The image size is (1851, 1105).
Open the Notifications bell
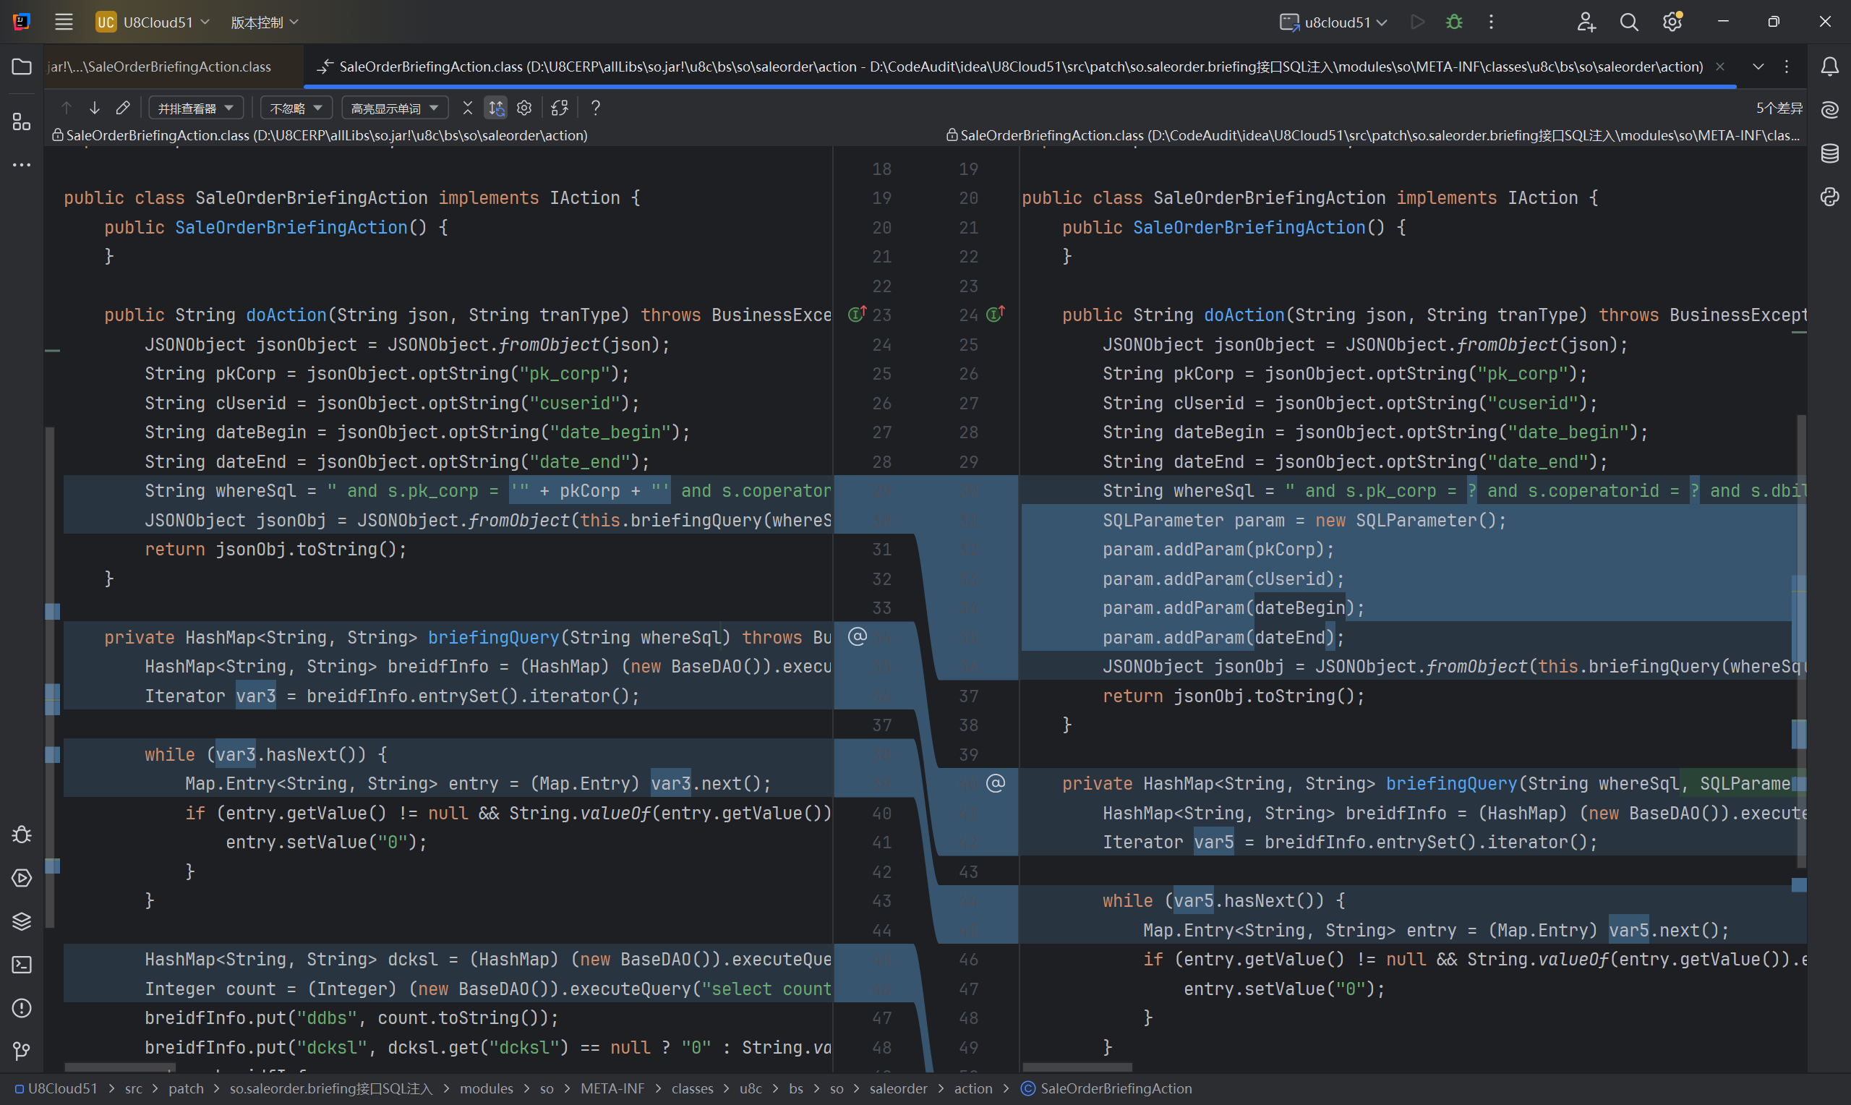point(1829,67)
